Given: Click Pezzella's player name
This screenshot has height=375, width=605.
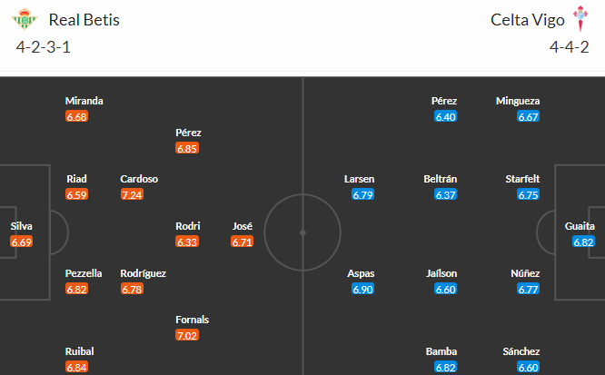Looking at the screenshot, I should pos(84,273).
